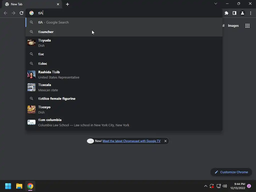Open Chrome's three-dot menu
Viewport: 256px width, 192px height.
[250, 13]
